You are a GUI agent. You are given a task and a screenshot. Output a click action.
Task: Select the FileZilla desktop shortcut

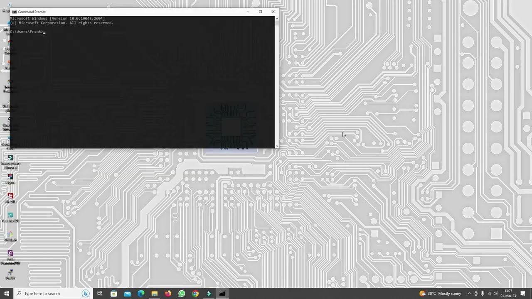tap(10, 198)
